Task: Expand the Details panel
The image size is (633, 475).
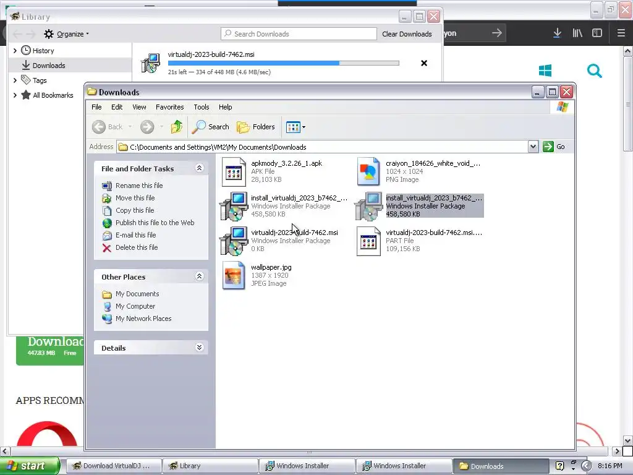Action: coord(199,348)
